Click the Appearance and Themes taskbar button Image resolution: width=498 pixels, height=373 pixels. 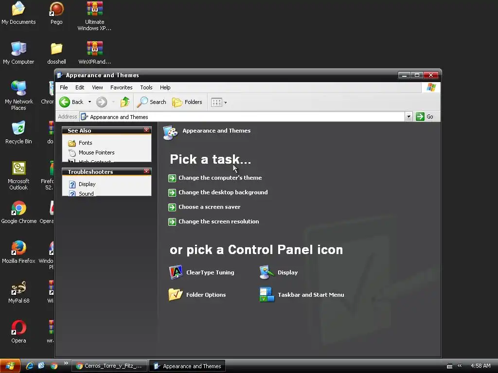click(187, 366)
